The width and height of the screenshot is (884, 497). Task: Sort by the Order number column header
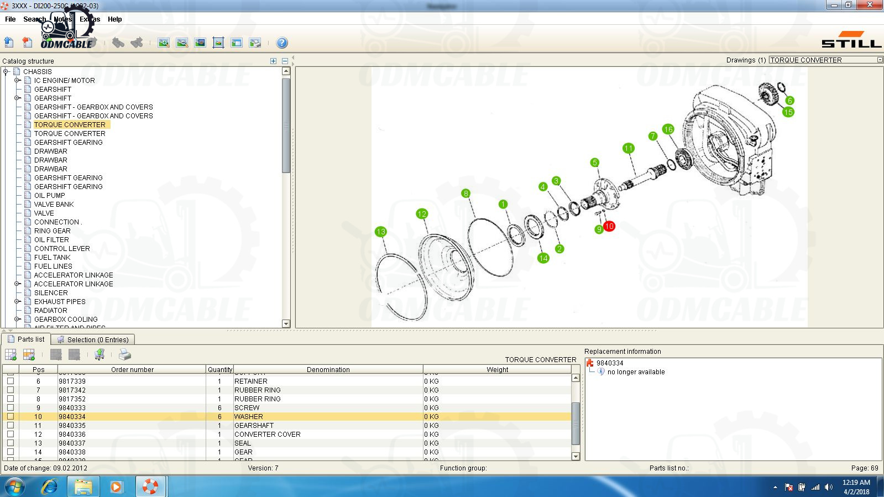132,369
